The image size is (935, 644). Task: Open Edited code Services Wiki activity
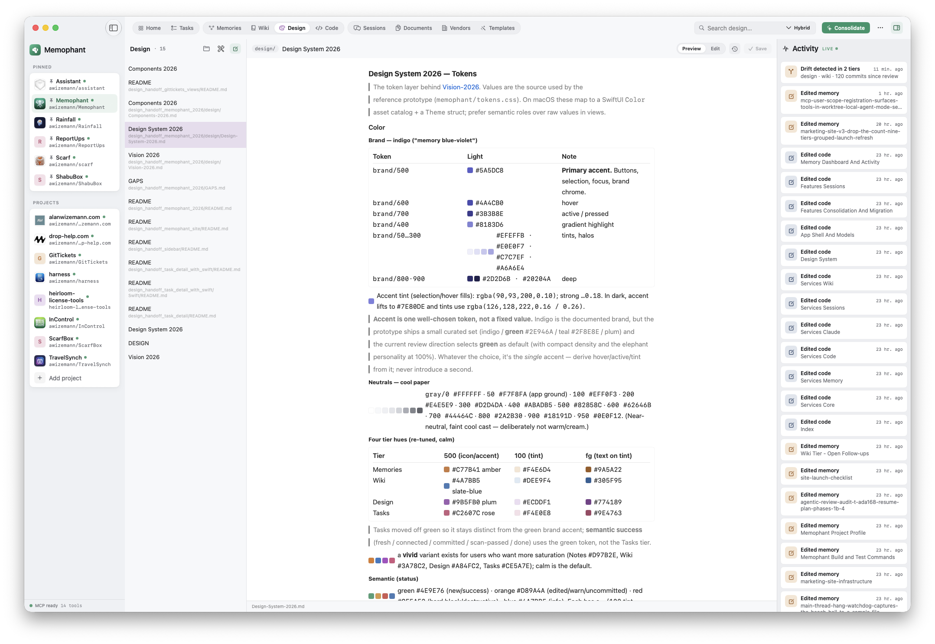(x=844, y=280)
